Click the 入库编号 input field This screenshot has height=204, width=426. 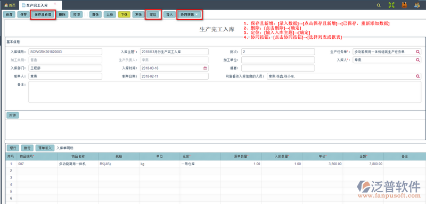coord(65,52)
